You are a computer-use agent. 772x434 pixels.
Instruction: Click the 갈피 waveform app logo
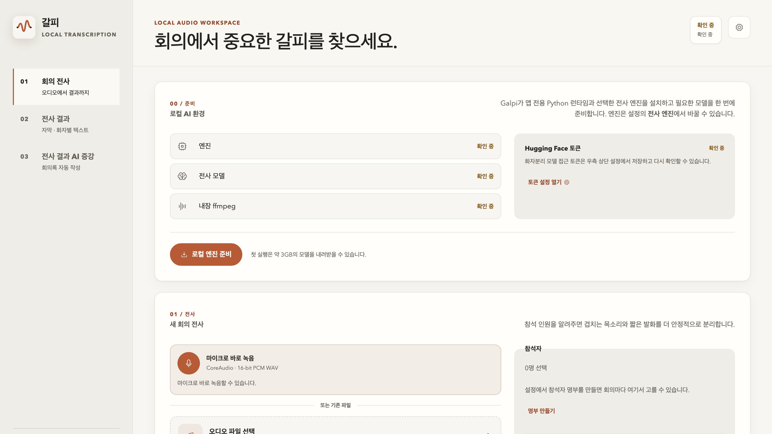(24, 27)
